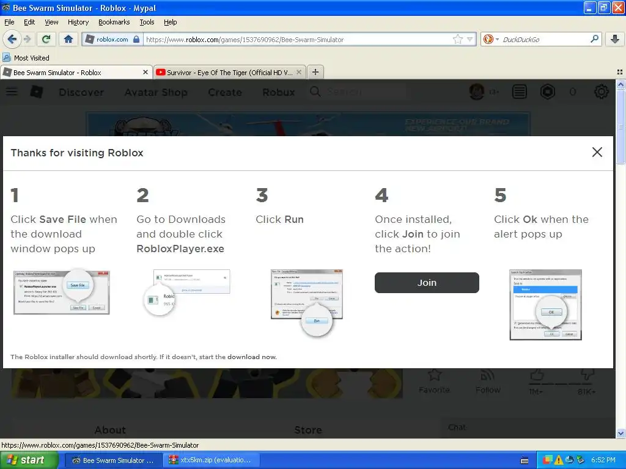626x469 pixels.
Task: Open the File menu
Action: (x=9, y=22)
